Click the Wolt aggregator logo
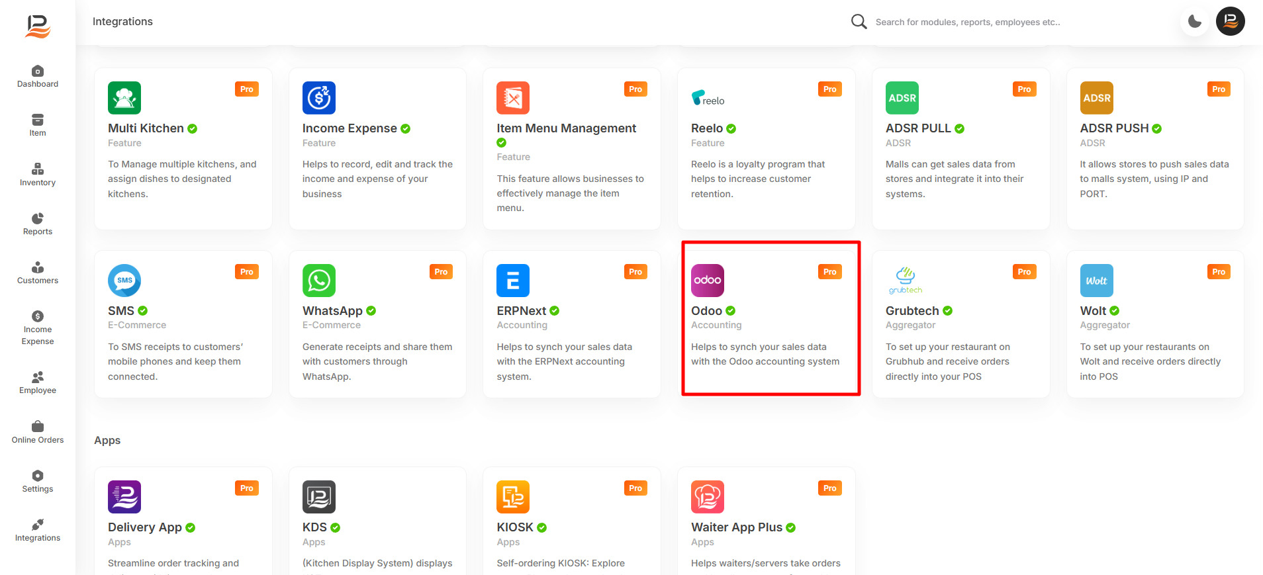 [x=1096, y=281]
